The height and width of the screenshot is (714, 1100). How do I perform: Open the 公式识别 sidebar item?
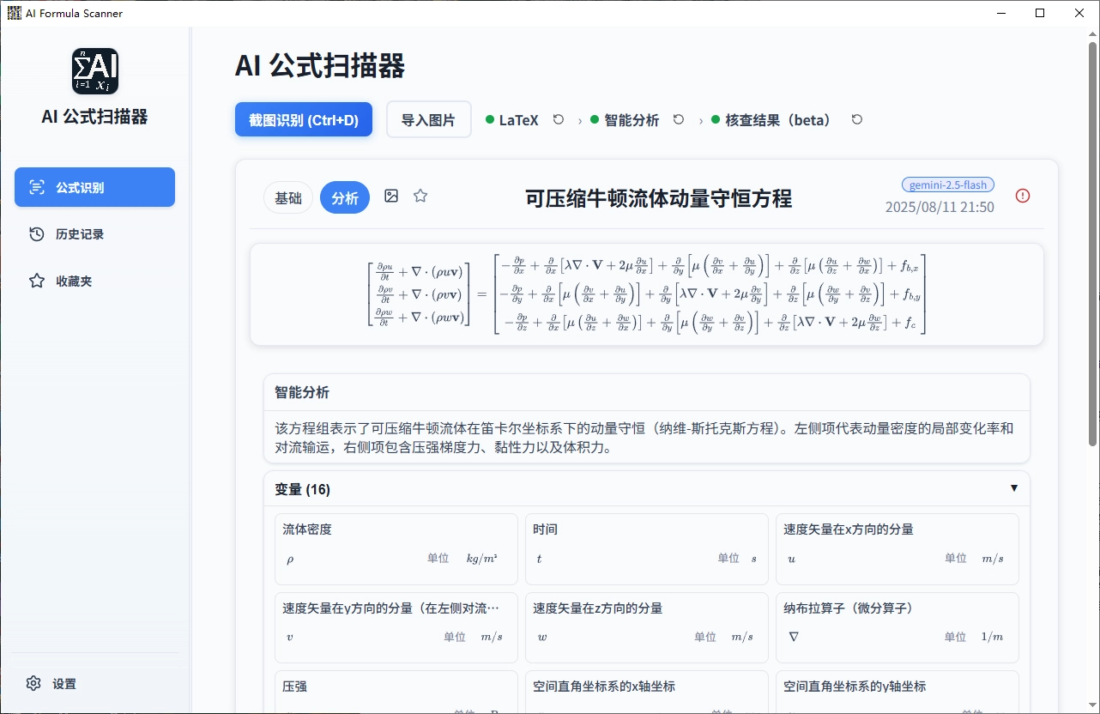click(x=94, y=187)
